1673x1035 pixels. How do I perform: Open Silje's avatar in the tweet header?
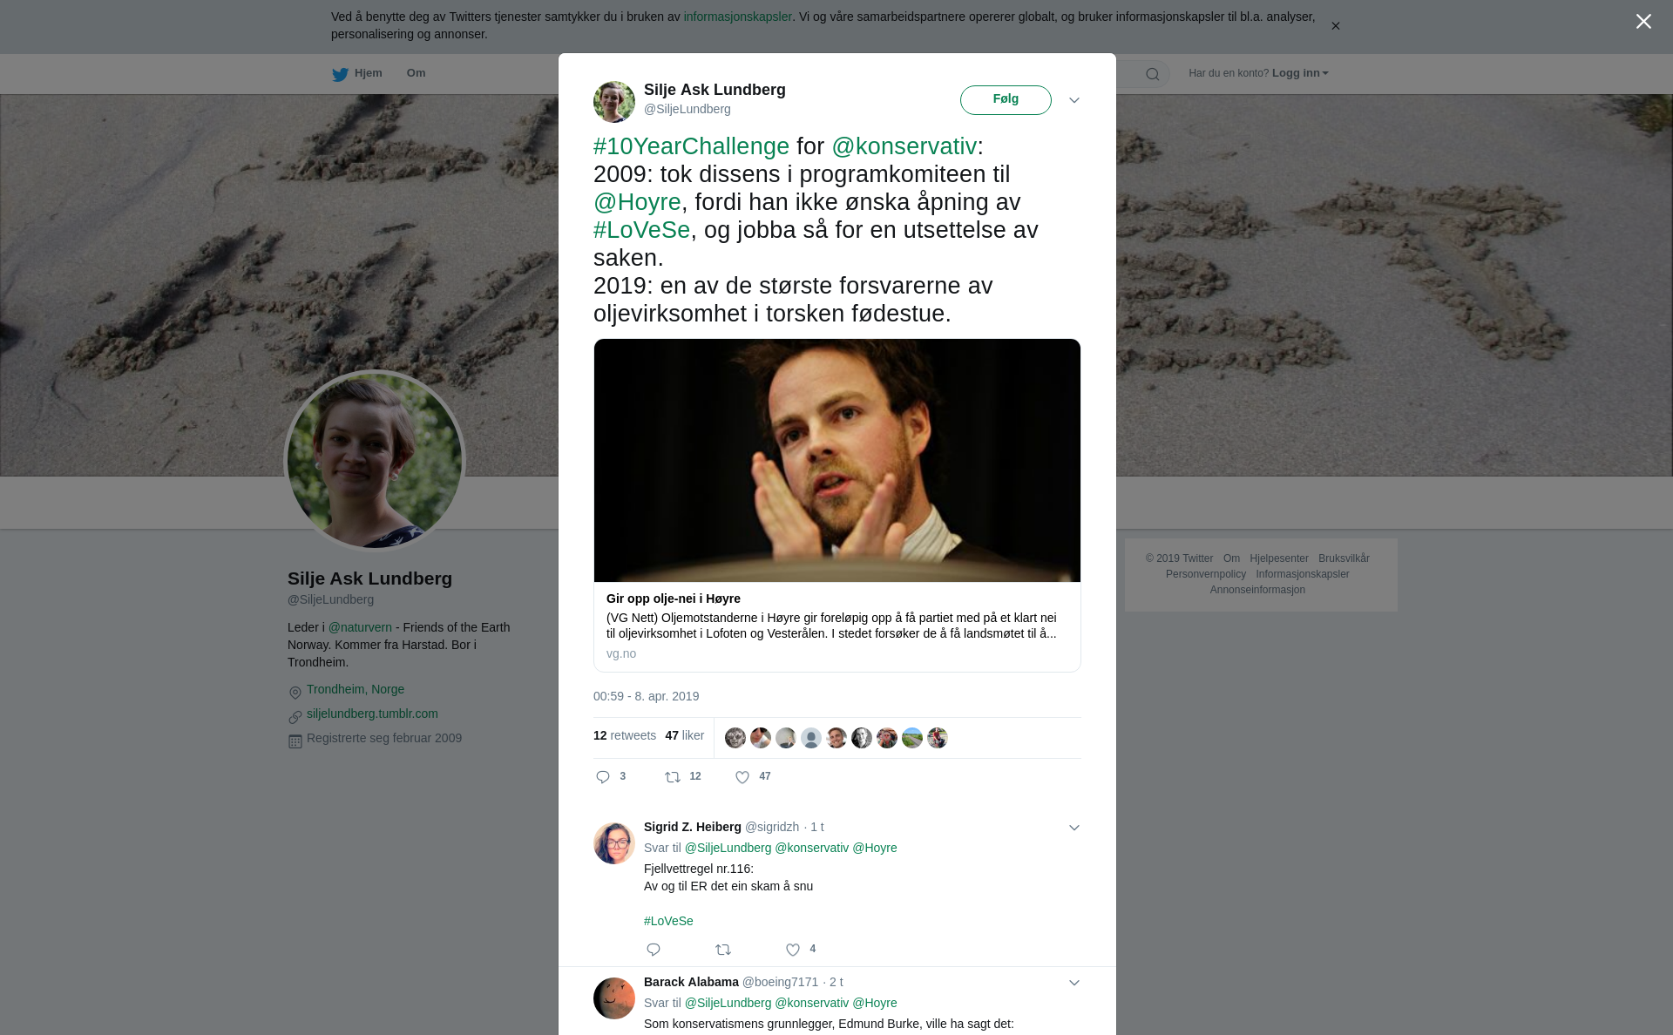pos(614,102)
